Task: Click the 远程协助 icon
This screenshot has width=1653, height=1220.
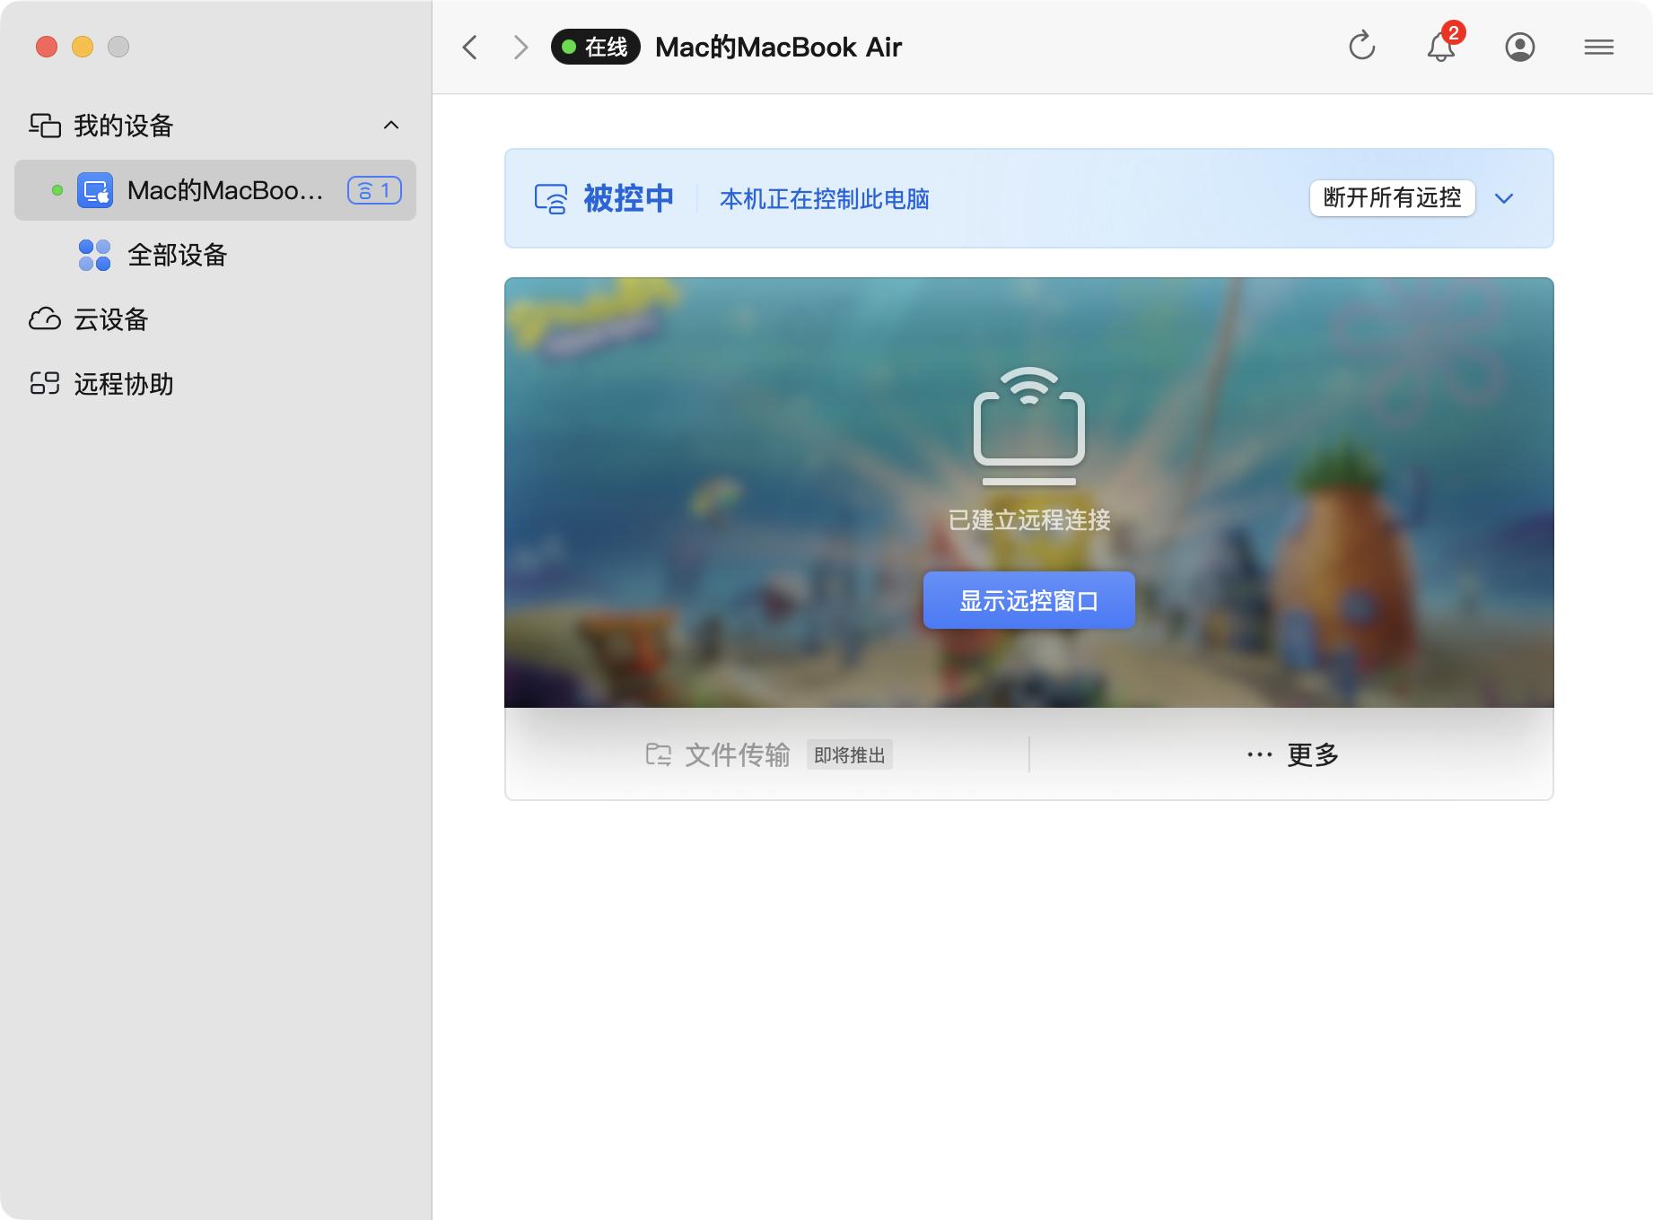Action: (45, 384)
